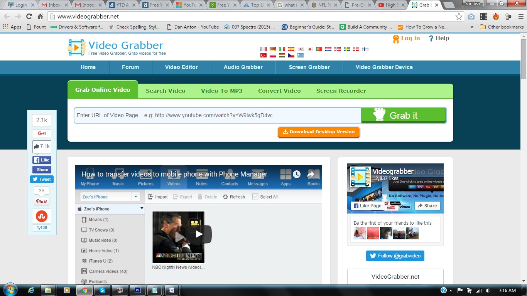The image size is (527, 296).
Task: Go to Chrome's home page icon
Action: click(40, 17)
